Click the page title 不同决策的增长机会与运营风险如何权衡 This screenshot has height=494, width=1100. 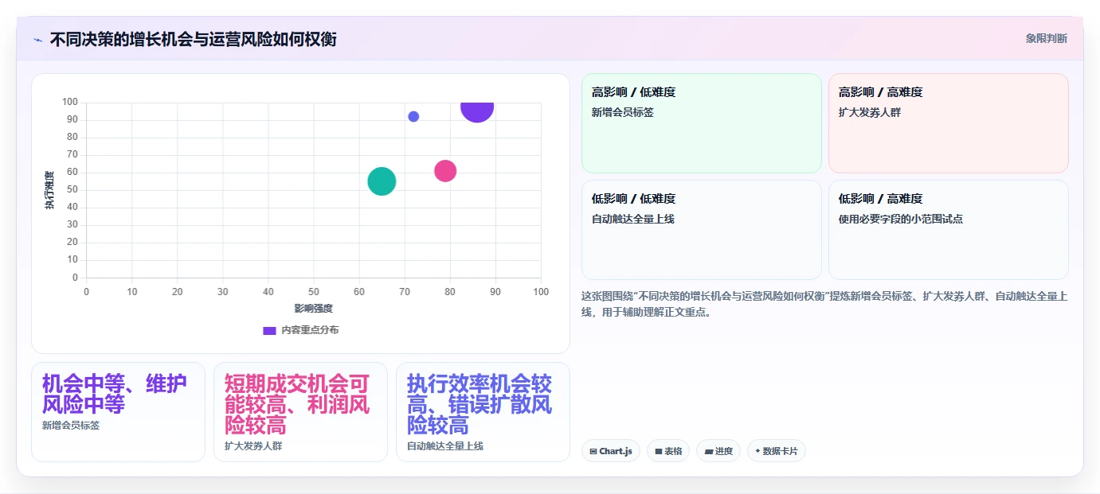tap(193, 39)
